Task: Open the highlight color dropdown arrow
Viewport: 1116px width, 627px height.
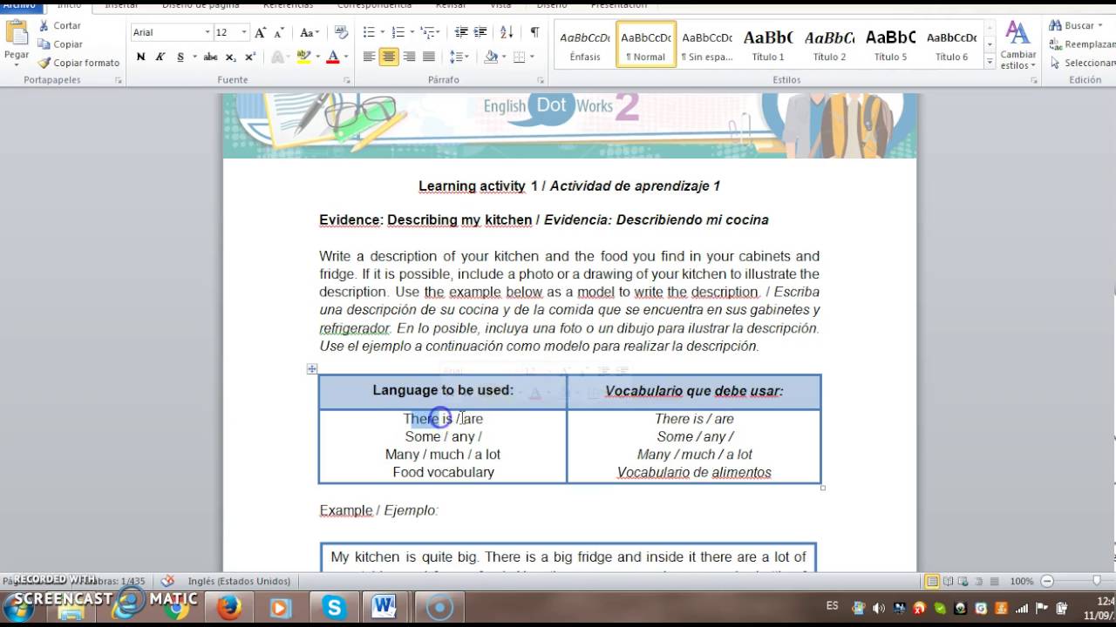Action: click(x=316, y=57)
